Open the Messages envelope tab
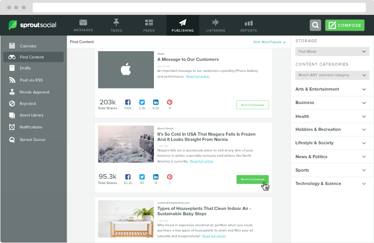 tap(83, 25)
